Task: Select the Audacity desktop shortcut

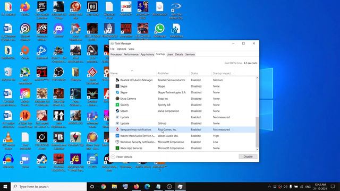Action: [8, 161]
